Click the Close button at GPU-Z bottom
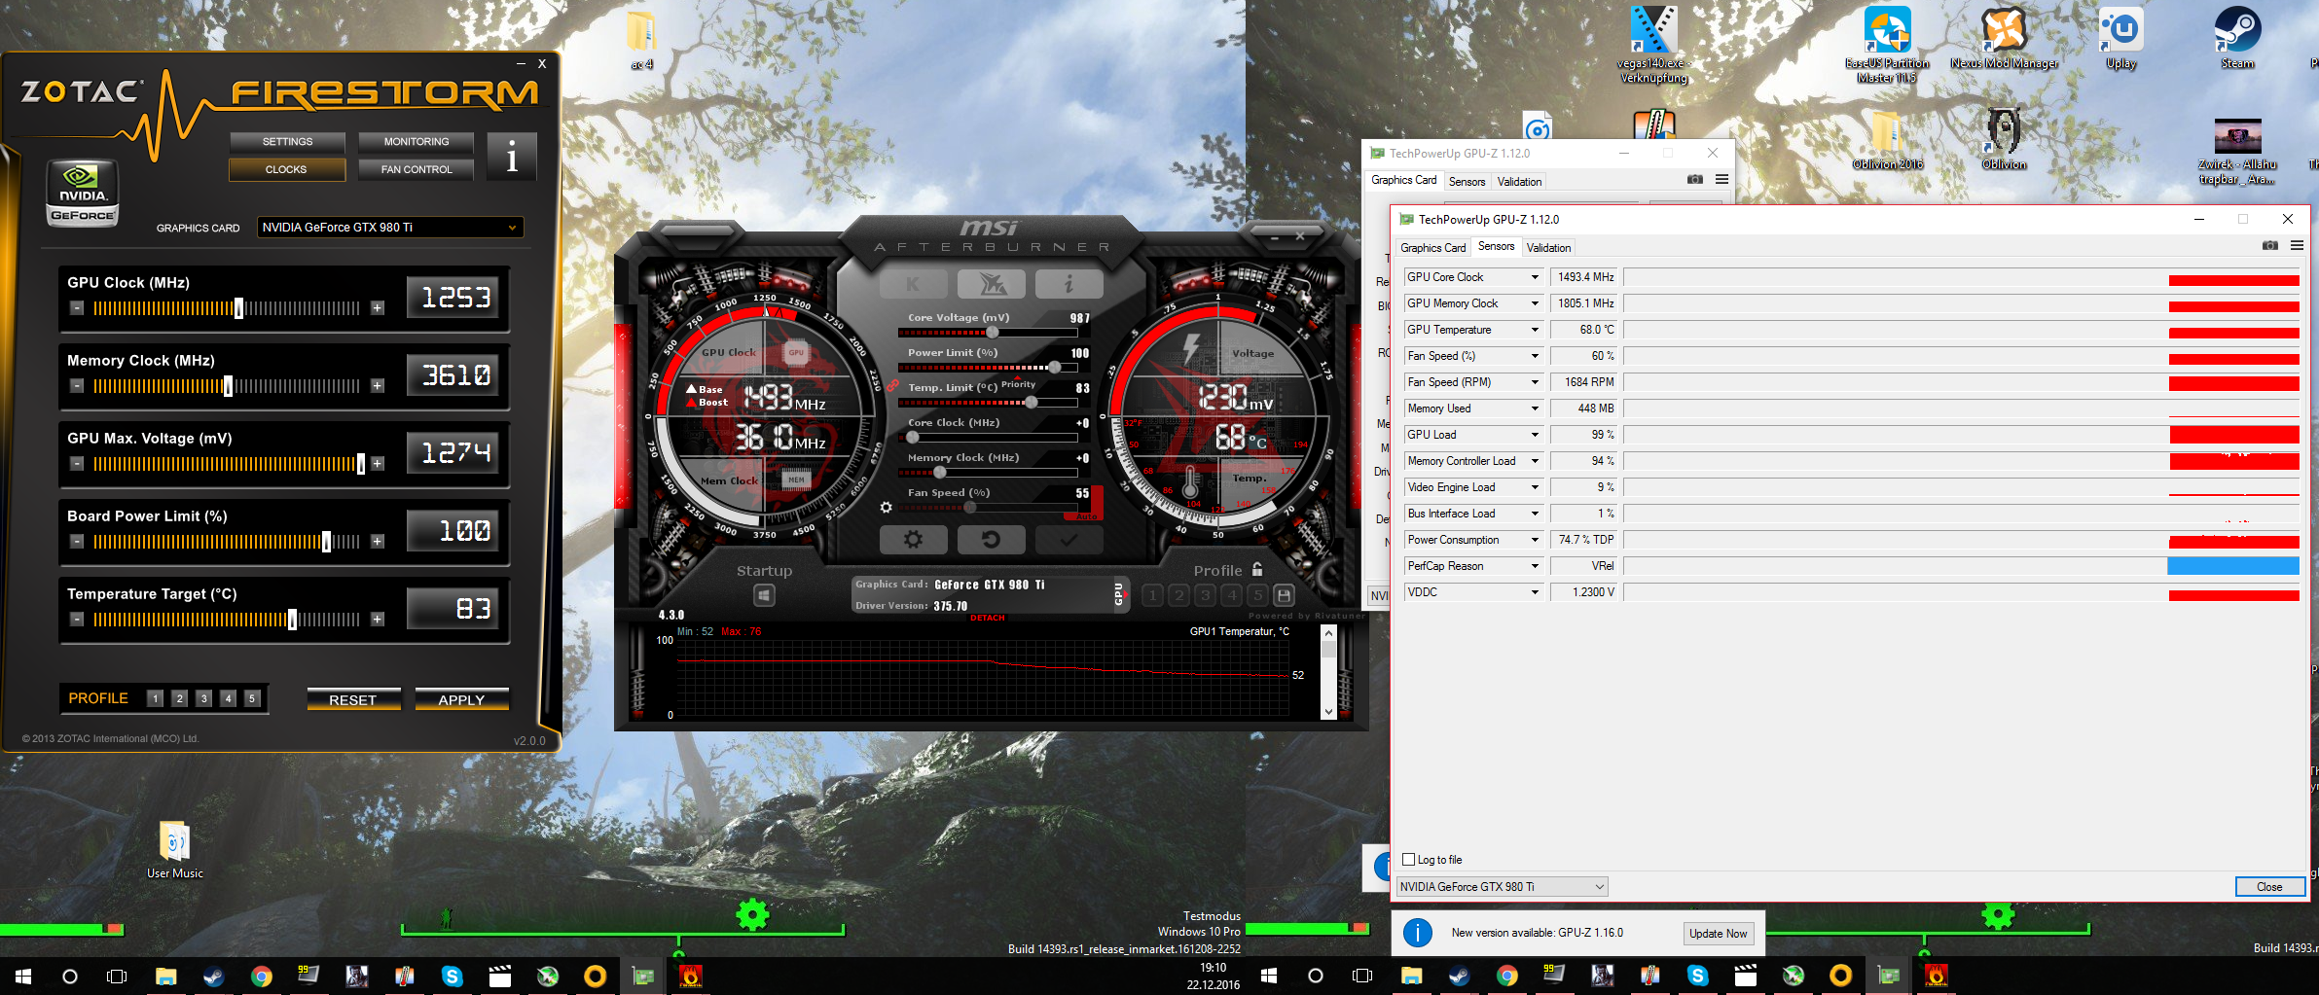Image resolution: width=2319 pixels, height=995 pixels. tap(2269, 887)
